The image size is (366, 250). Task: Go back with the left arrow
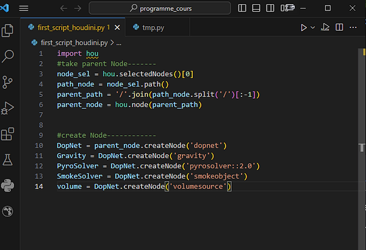pyautogui.click(x=63, y=9)
